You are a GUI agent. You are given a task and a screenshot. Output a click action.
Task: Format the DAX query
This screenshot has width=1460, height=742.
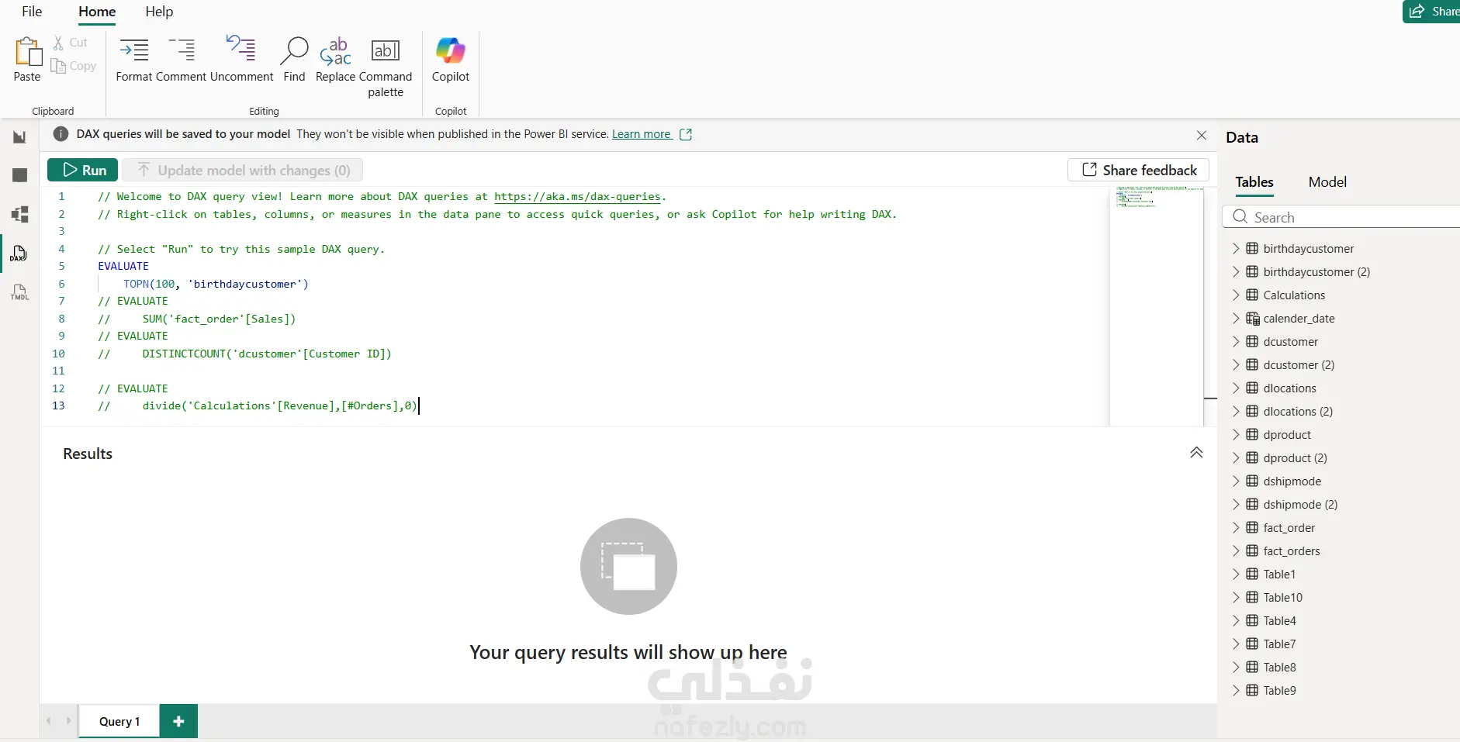coord(134,59)
